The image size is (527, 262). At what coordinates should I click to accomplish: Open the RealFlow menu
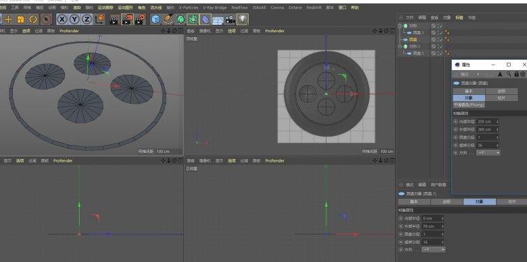pos(240,7)
